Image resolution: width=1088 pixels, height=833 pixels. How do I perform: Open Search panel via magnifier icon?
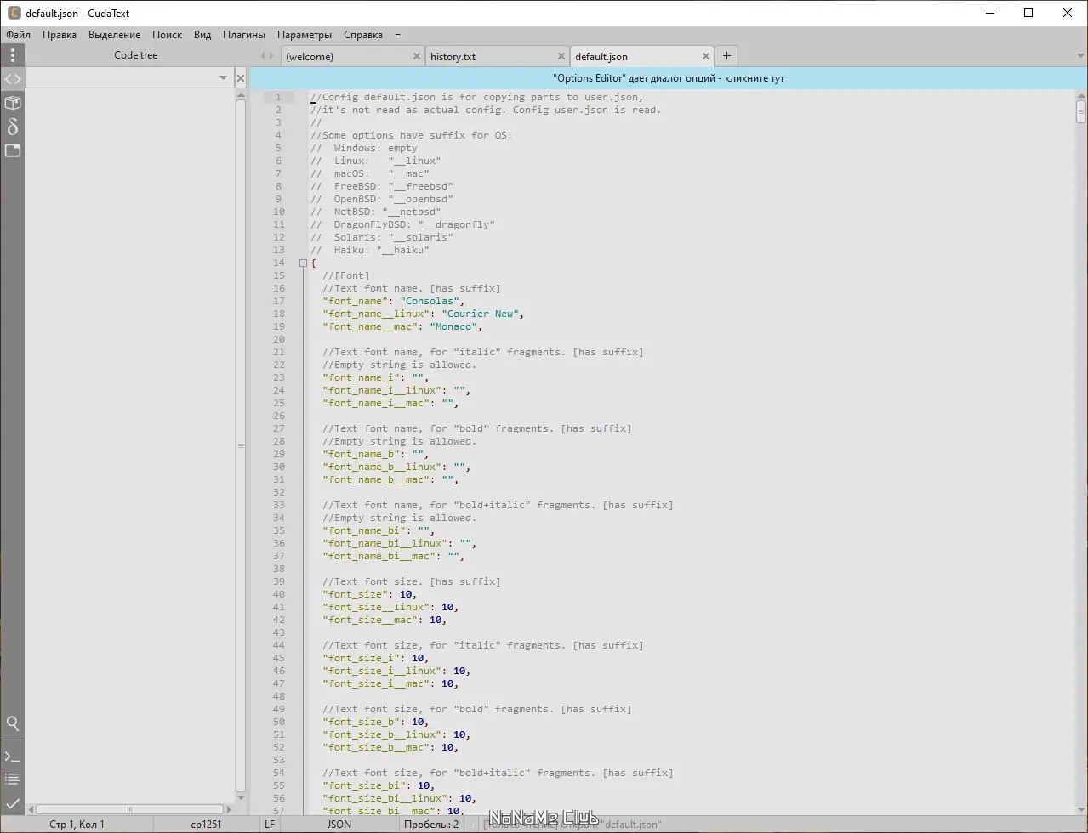pyautogui.click(x=12, y=724)
